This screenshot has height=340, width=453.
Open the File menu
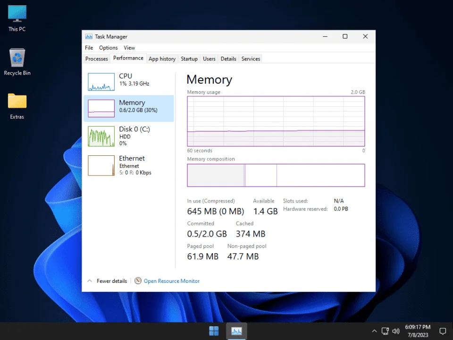click(89, 48)
